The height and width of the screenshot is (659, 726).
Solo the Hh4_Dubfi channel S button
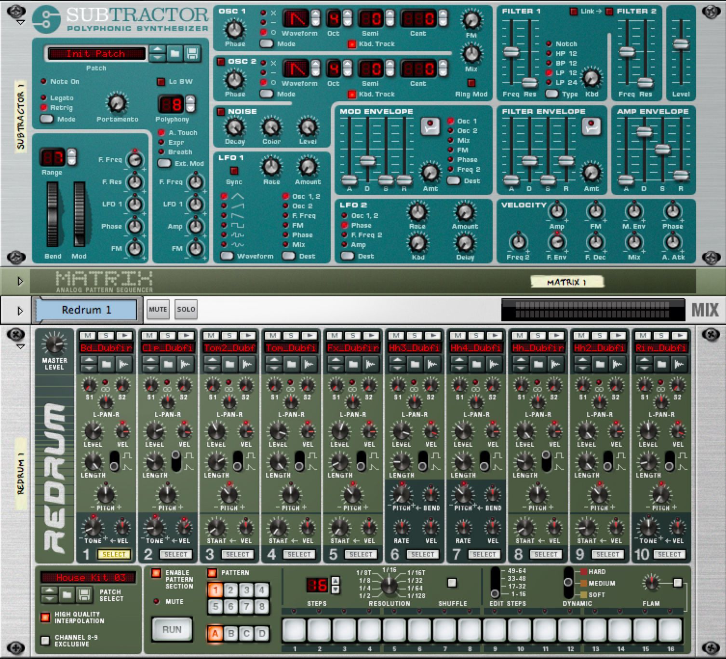click(476, 335)
